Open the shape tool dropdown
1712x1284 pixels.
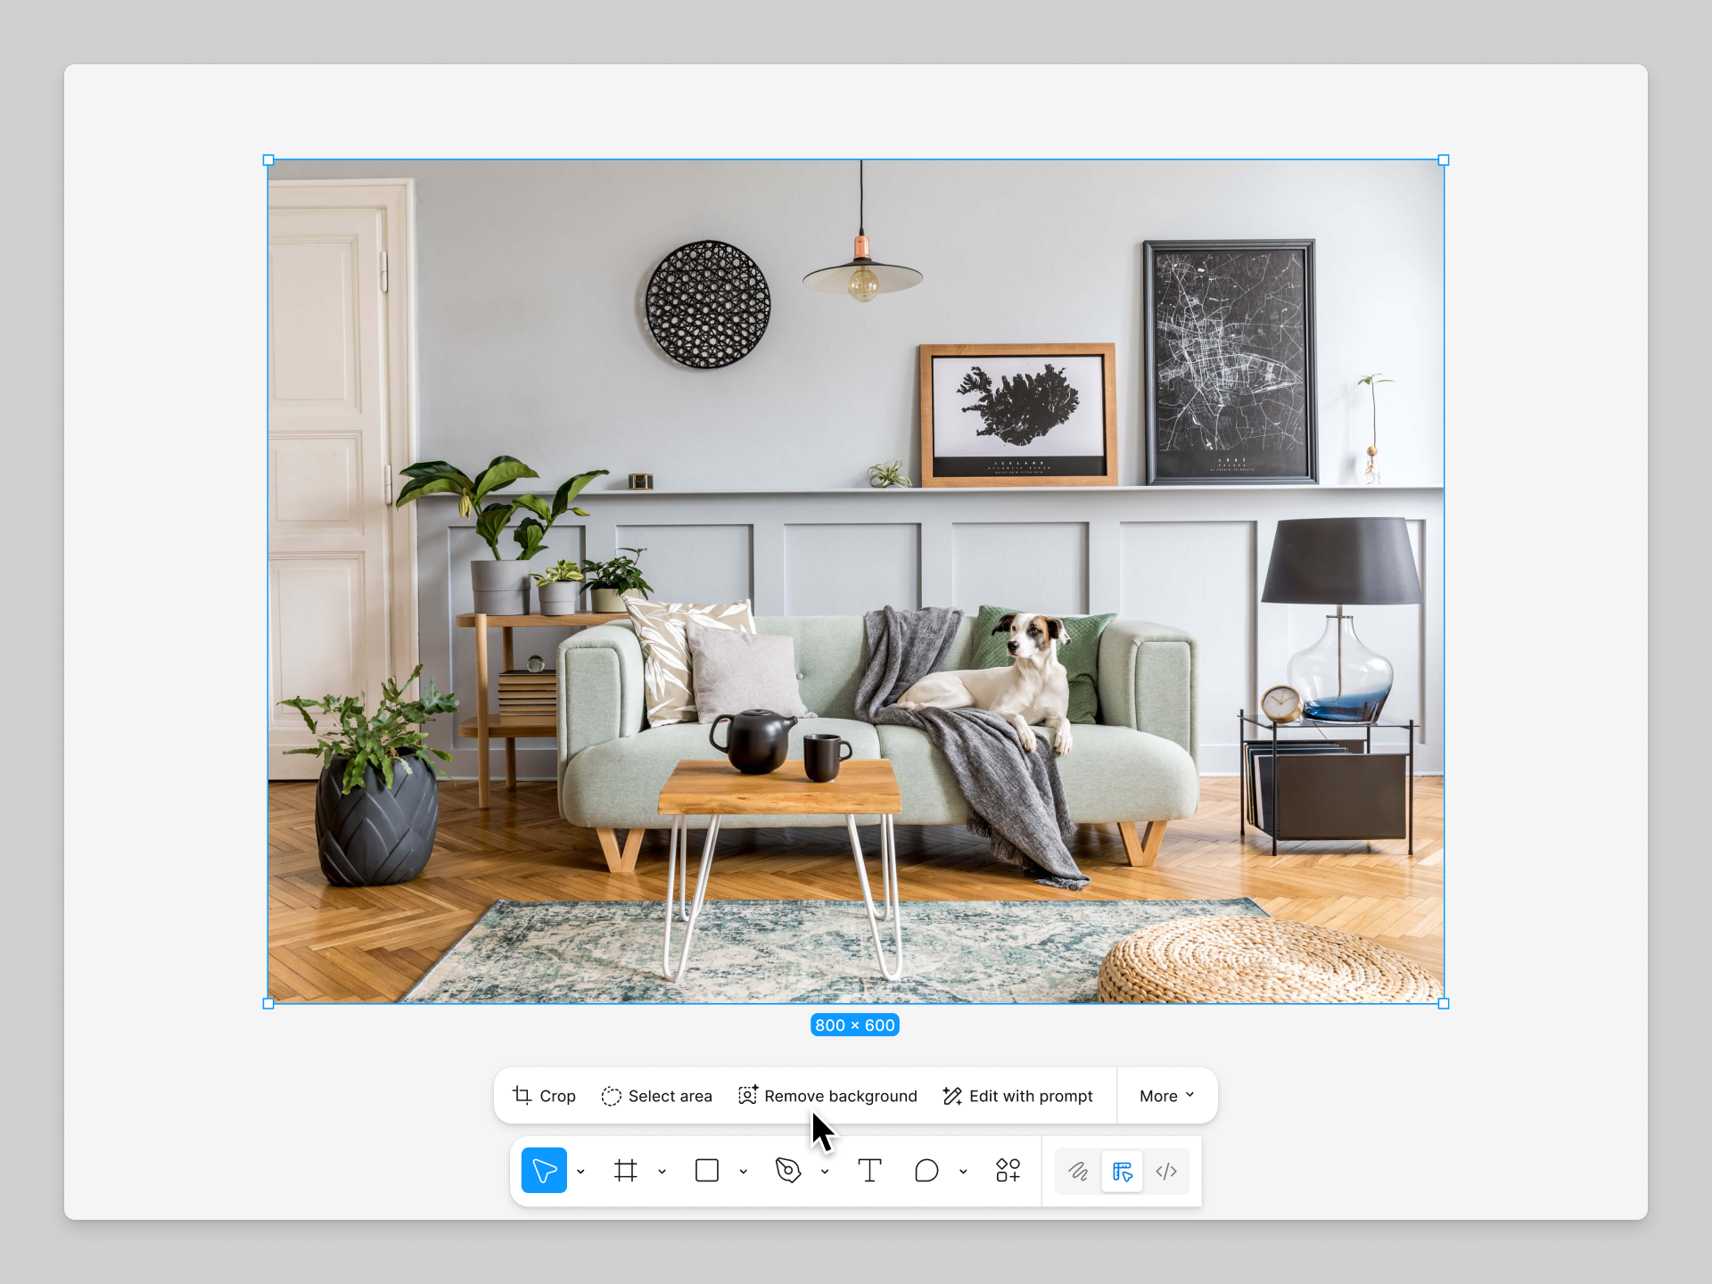[745, 1171]
